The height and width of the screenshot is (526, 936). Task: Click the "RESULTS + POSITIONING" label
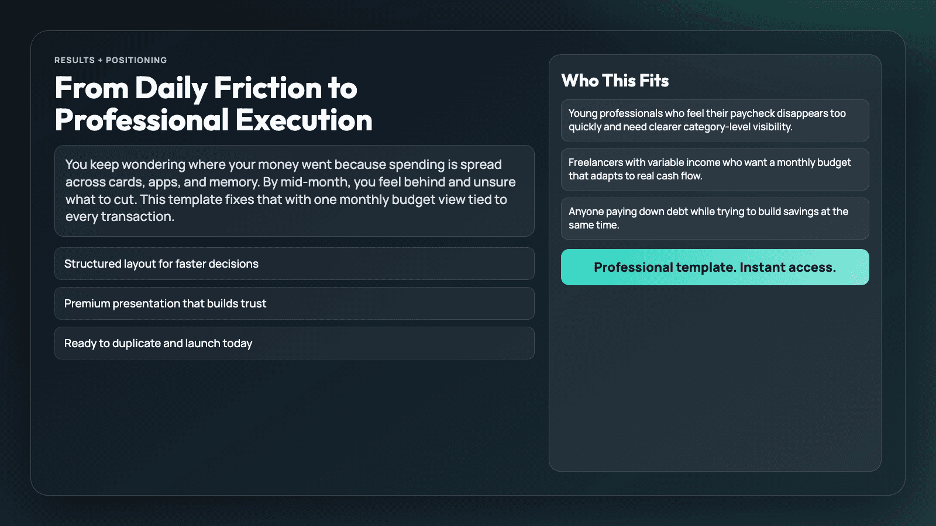pos(111,60)
